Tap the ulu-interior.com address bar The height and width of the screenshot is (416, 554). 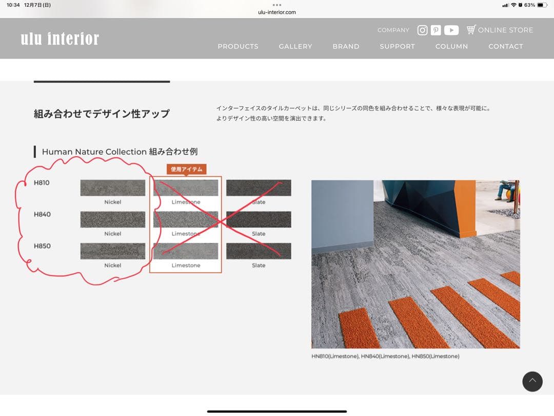coord(277,12)
